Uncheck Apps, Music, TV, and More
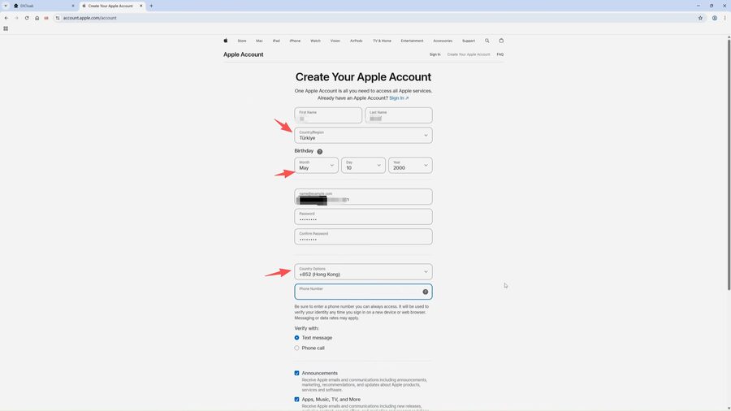Screen dimensions: 731x411 point(296,400)
